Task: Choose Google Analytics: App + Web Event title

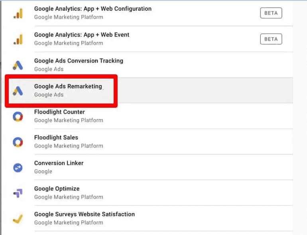Action: (x=82, y=35)
